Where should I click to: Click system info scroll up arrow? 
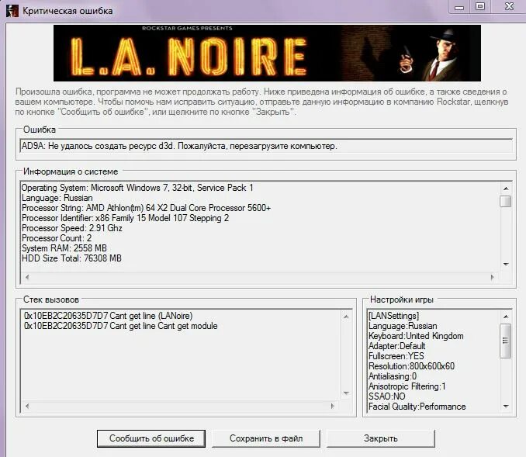(x=506, y=189)
